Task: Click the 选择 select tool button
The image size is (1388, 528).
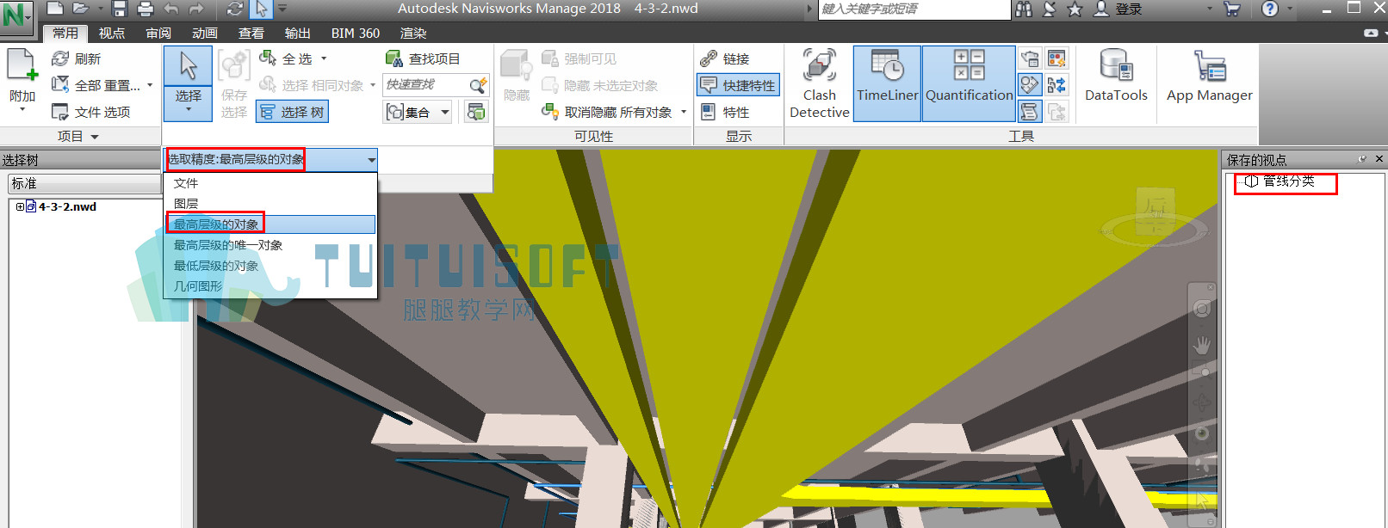Action: point(188,83)
